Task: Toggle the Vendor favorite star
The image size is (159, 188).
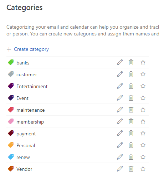Action: pos(143,169)
